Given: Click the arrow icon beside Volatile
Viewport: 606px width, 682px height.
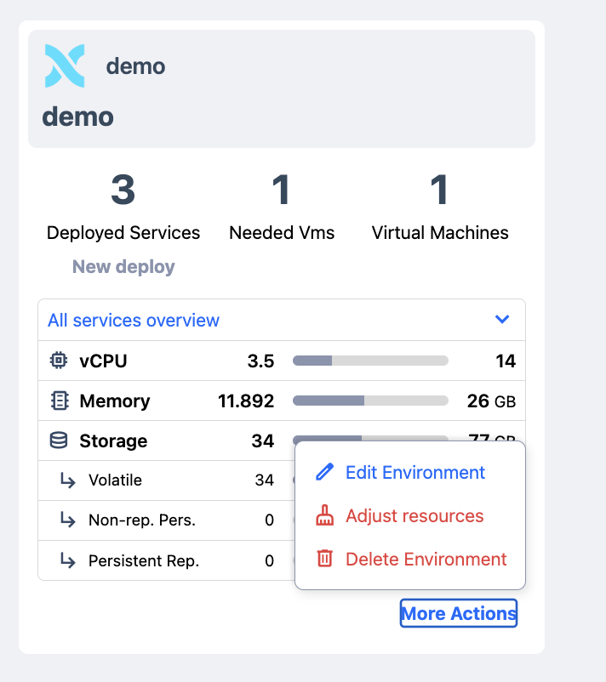Looking at the screenshot, I should (x=67, y=480).
